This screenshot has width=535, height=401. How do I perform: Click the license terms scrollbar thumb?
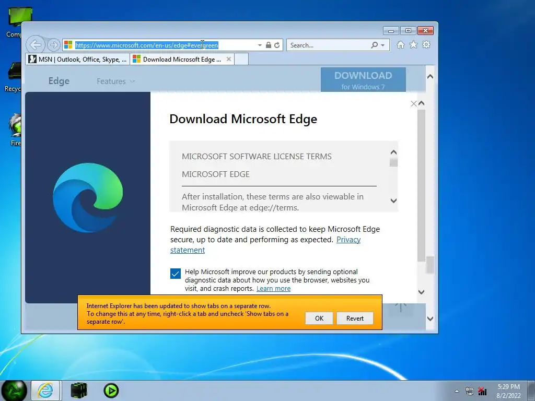(x=393, y=162)
